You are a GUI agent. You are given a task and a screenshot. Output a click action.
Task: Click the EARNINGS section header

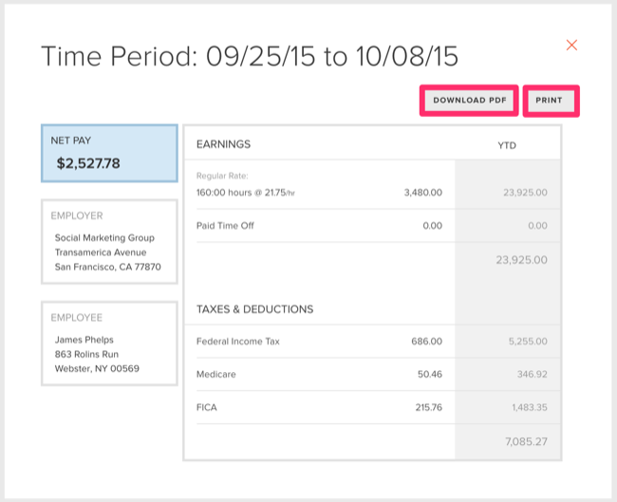(x=223, y=144)
